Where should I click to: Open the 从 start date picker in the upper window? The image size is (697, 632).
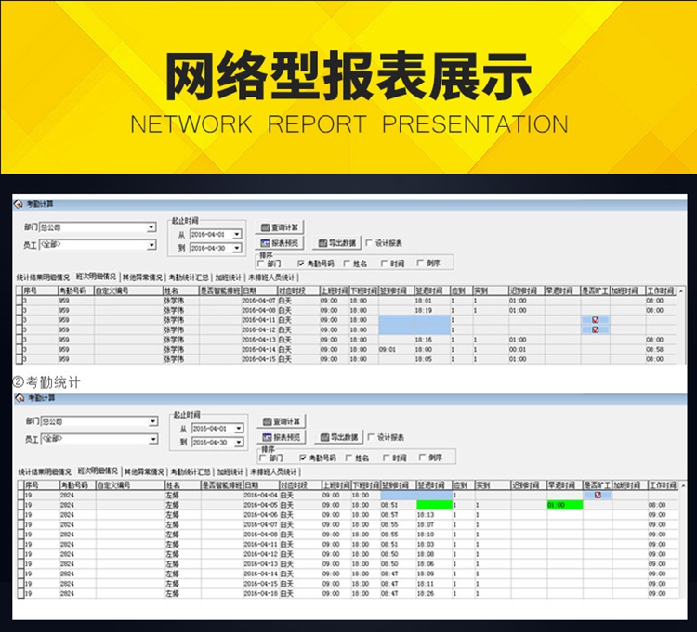pyautogui.click(x=238, y=235)
